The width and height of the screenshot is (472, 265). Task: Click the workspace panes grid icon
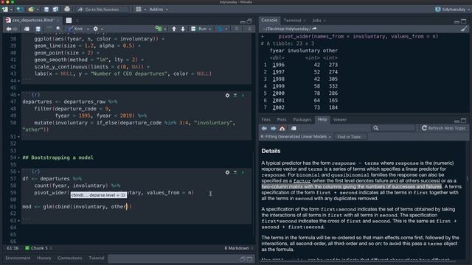tap(139, 10)
